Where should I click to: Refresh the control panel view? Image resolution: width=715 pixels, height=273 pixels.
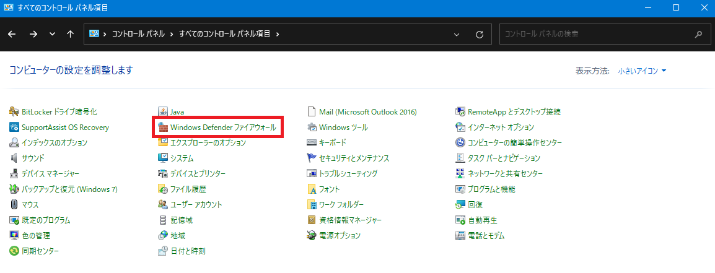480,34
